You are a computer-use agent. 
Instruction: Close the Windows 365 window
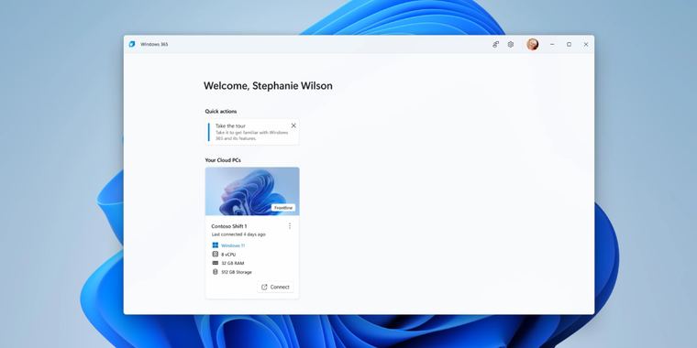(586, 44)
